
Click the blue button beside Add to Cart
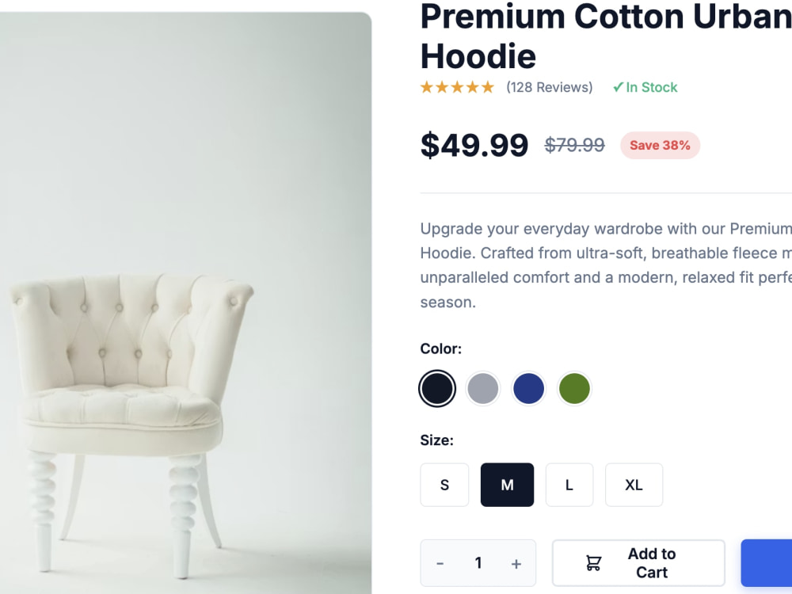766,563
